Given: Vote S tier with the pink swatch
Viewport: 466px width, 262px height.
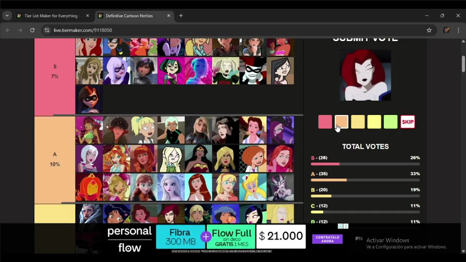Looking at the screenshot, I should pos(325,122).
